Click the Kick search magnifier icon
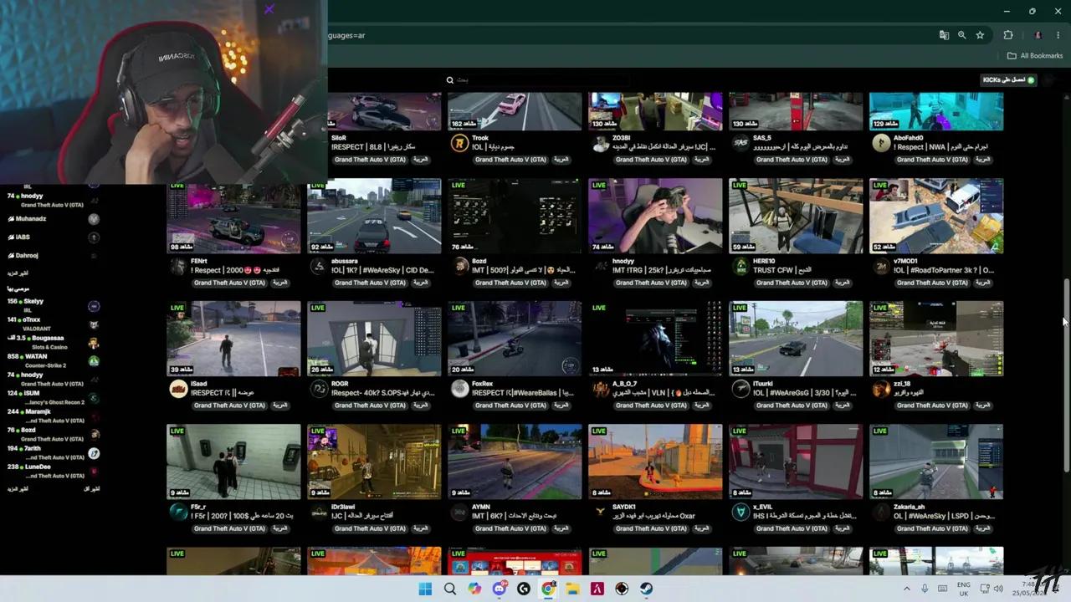Viewport: 1071px width, 602px height. [449, 80]
